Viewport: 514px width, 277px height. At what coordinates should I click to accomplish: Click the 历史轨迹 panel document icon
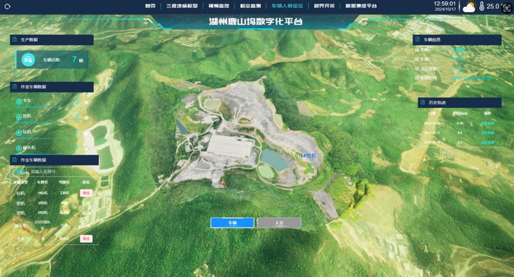423,103
